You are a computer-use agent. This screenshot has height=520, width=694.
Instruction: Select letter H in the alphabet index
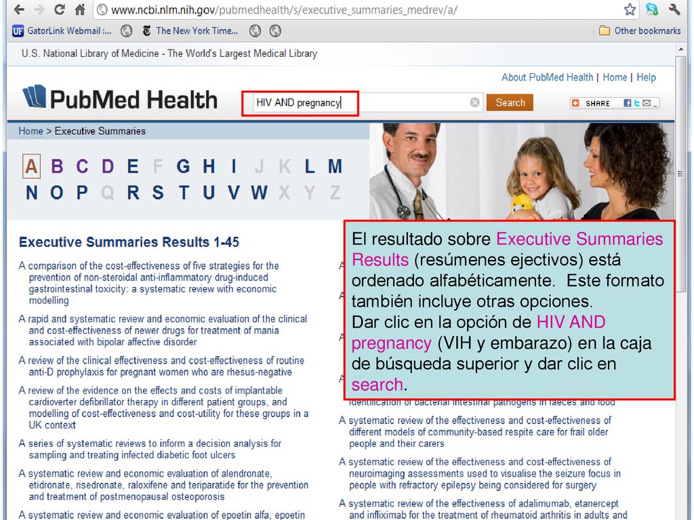point(209,167)
